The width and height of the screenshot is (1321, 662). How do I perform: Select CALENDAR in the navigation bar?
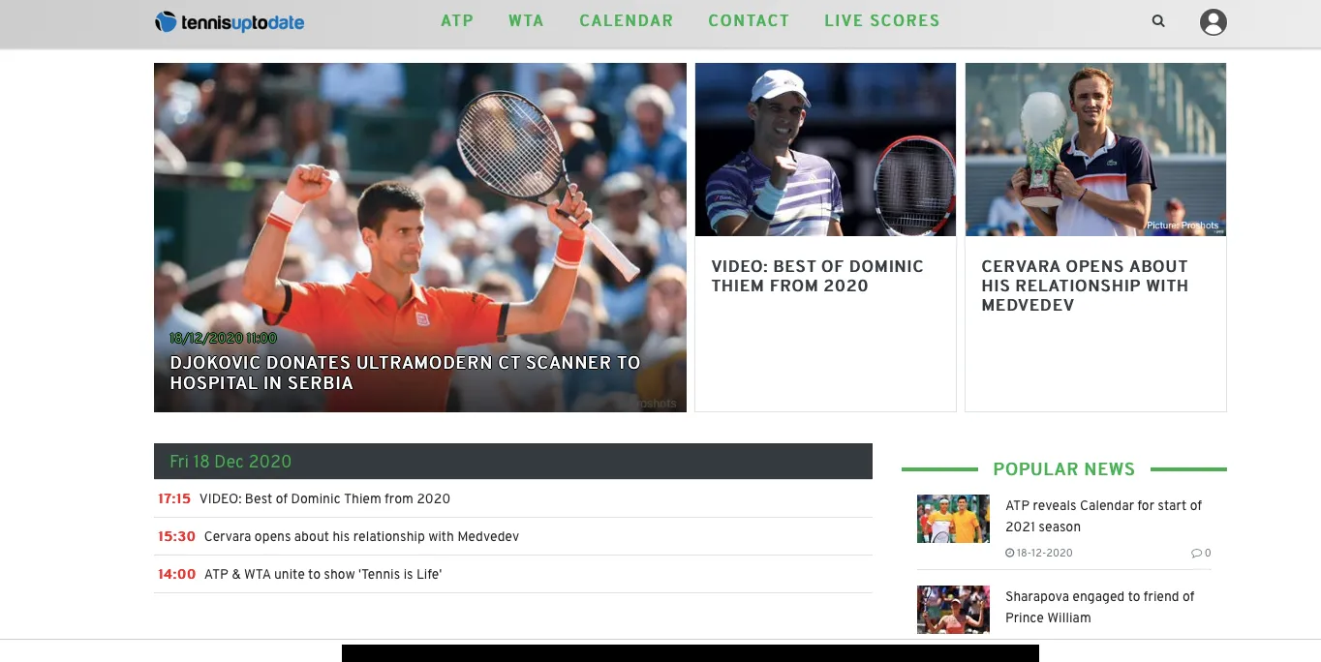(626, 20)
